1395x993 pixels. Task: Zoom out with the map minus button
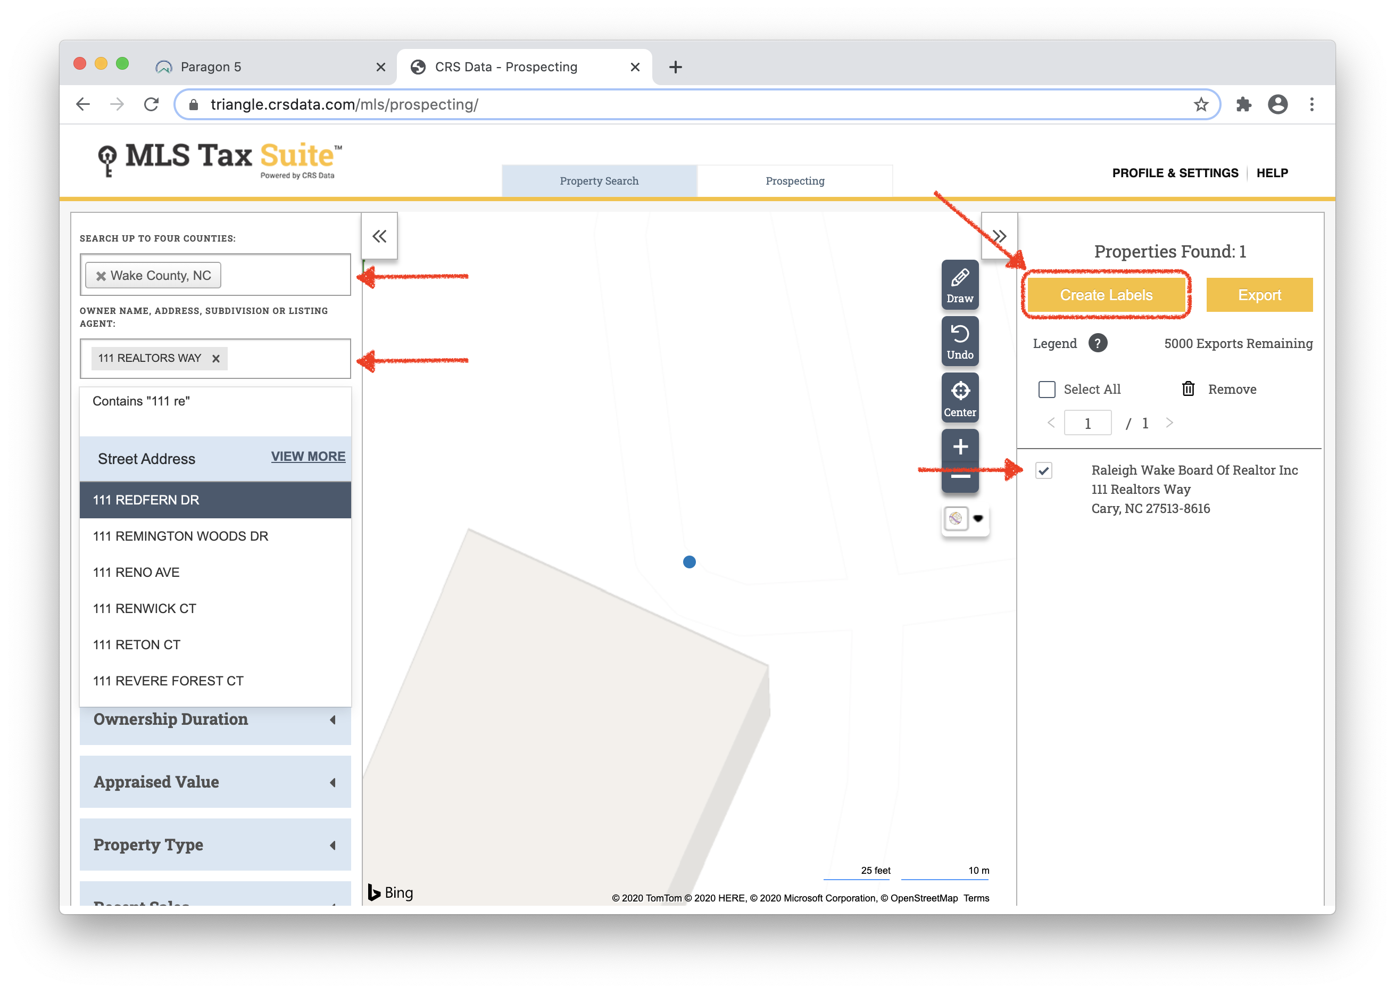(x=960, y=477)
